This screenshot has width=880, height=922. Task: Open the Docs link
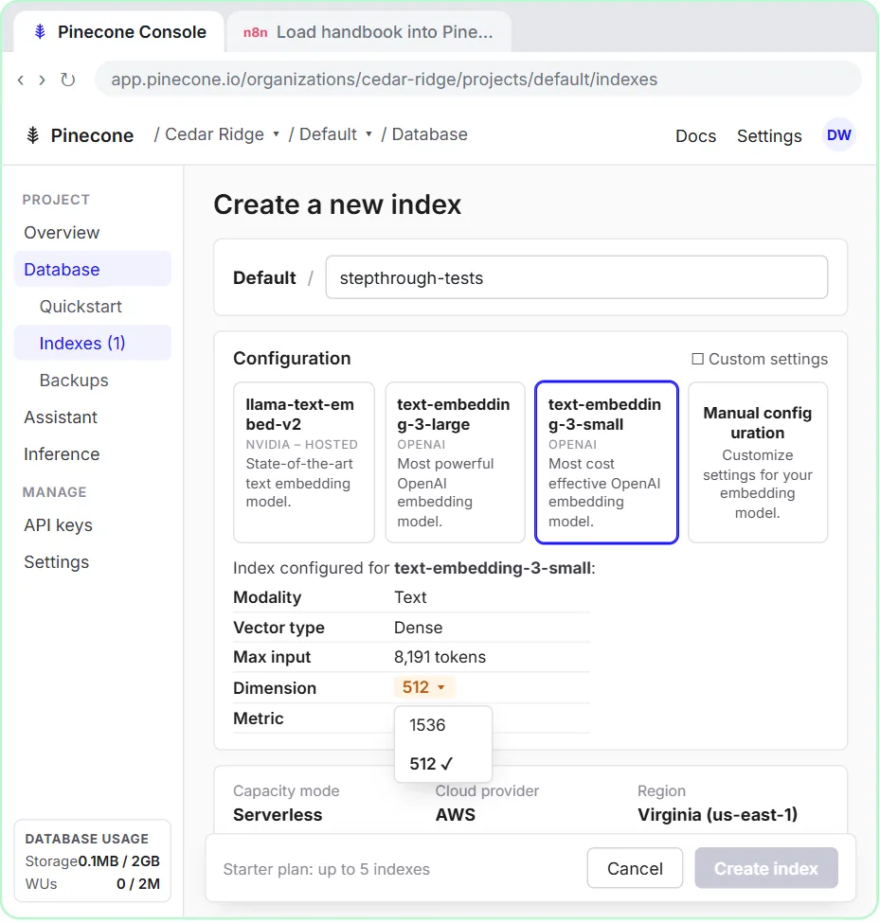(695, 136)
